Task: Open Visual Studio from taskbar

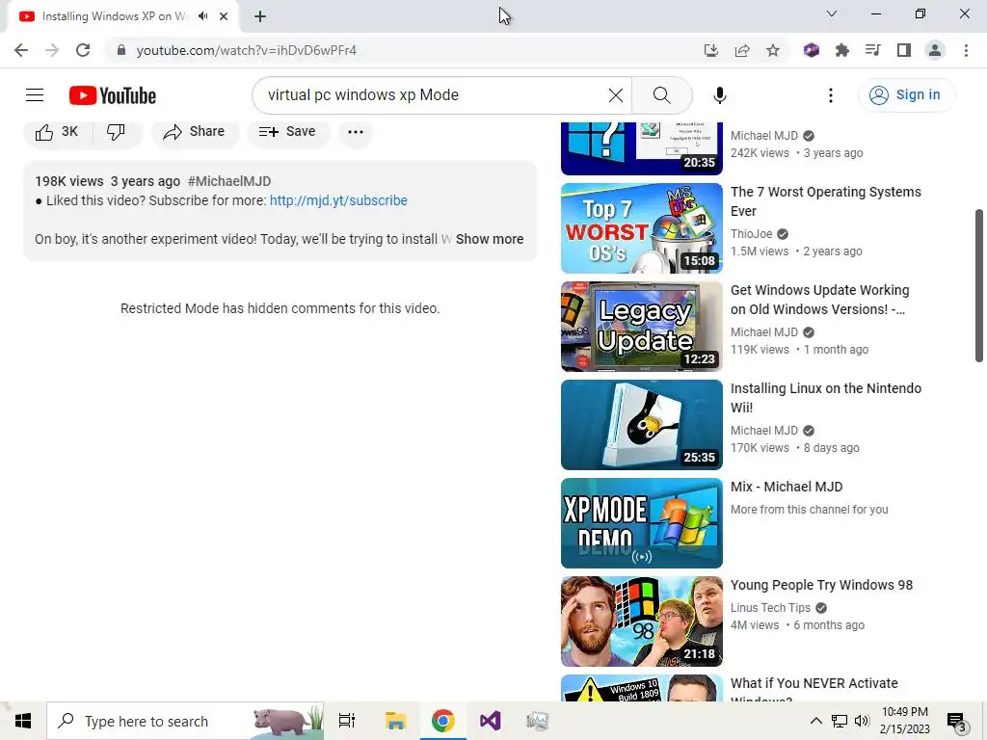Action: click(x=490, y=721)
